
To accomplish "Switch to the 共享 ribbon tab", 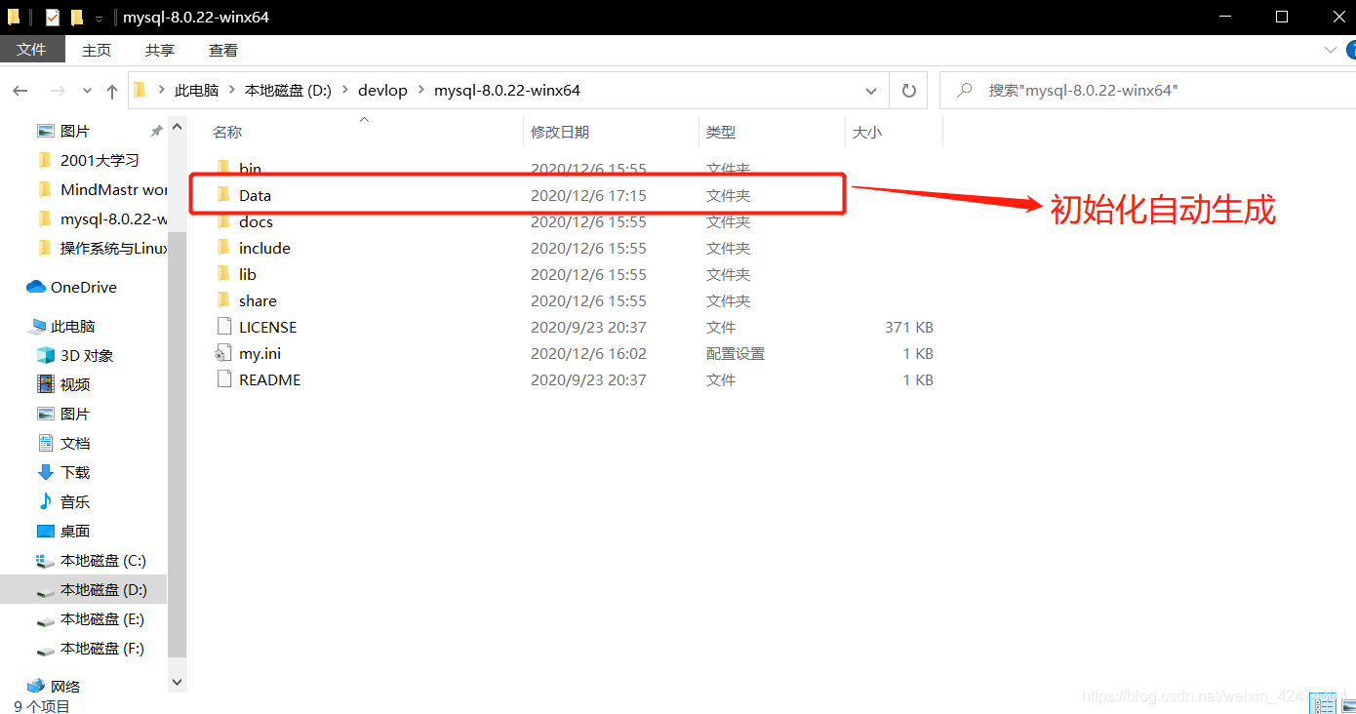I will click(159, 49).
